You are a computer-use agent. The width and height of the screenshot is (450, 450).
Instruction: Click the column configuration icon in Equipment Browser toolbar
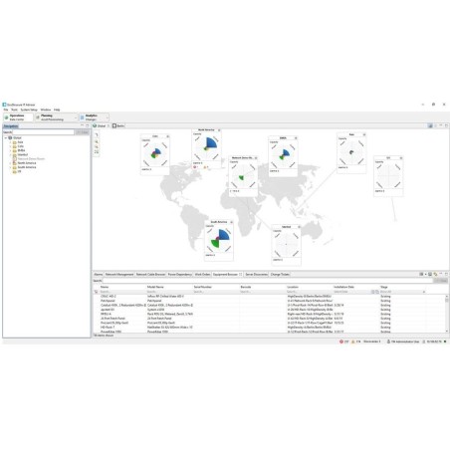tap(421, 274)
